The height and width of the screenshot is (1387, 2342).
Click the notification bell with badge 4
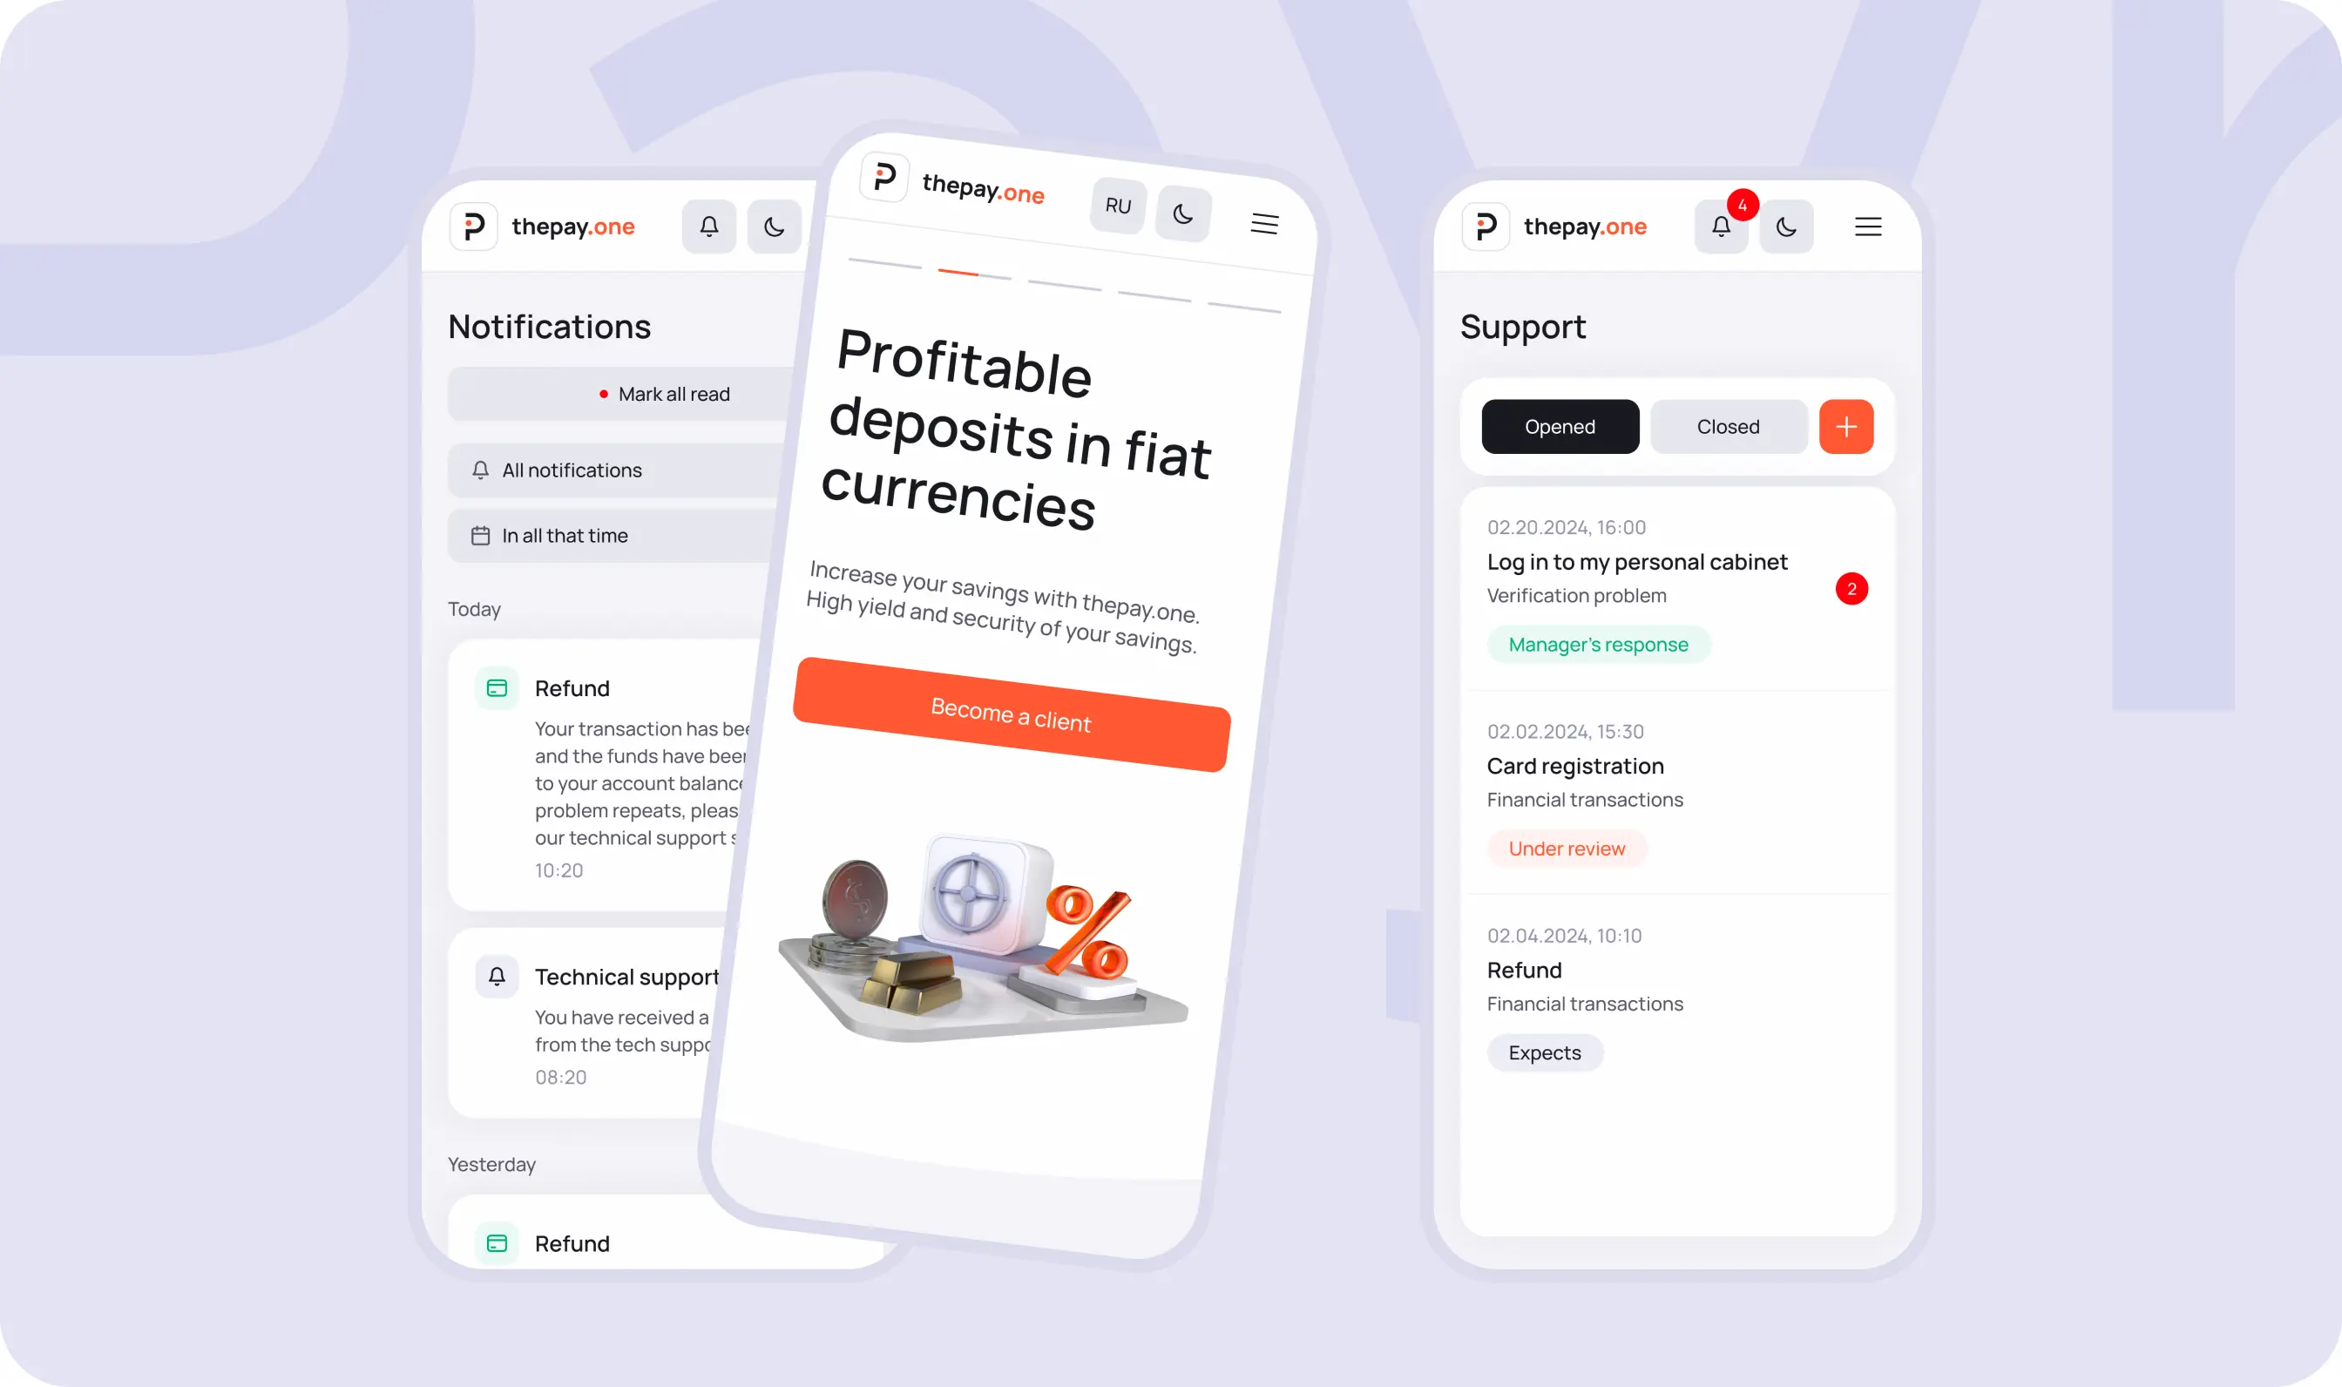coord(1722,227)
